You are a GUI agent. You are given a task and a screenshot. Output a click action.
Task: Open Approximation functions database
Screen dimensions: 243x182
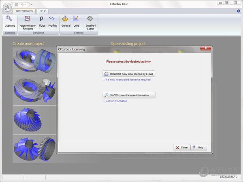[x=28, y=23]
